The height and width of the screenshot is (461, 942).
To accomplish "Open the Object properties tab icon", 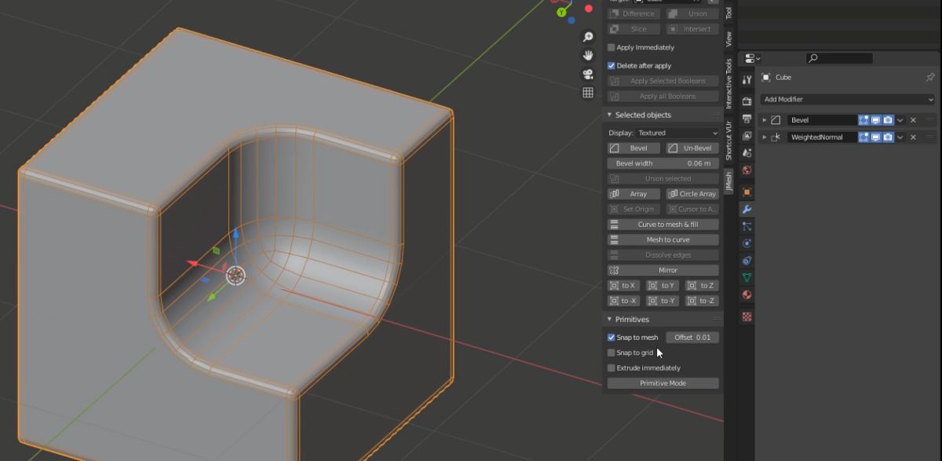I will coord(747,192).
